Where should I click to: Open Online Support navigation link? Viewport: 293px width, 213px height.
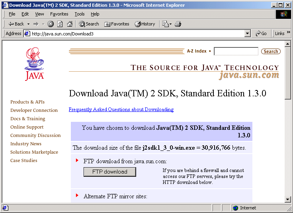(27, 127)
